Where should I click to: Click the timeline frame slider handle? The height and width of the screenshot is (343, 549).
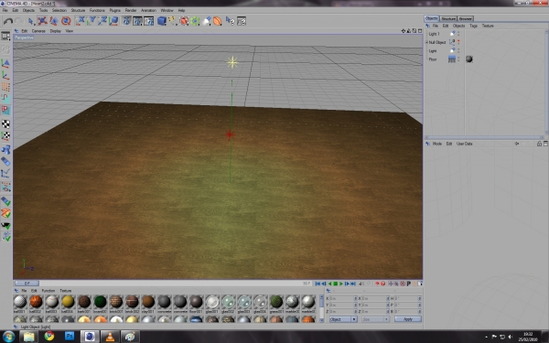pos(27,284)
